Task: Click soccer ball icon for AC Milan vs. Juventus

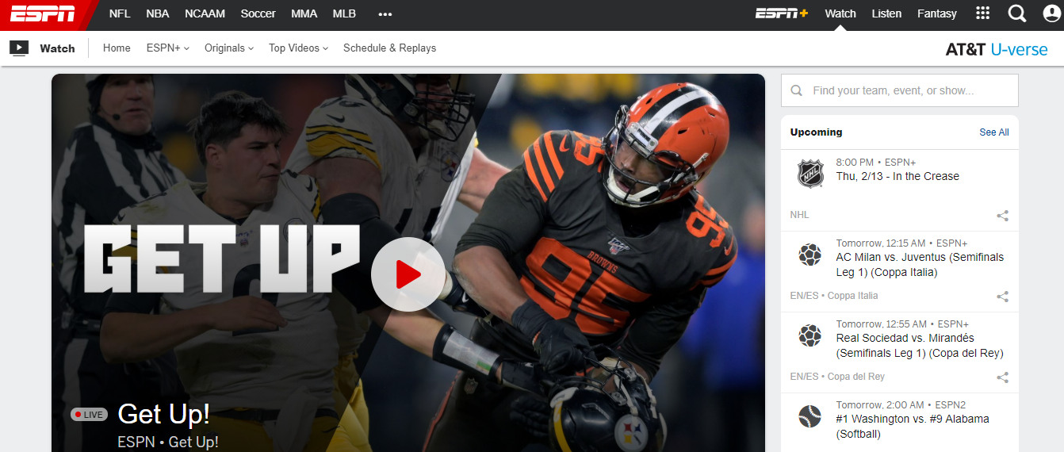Action: tap(810, 255)
